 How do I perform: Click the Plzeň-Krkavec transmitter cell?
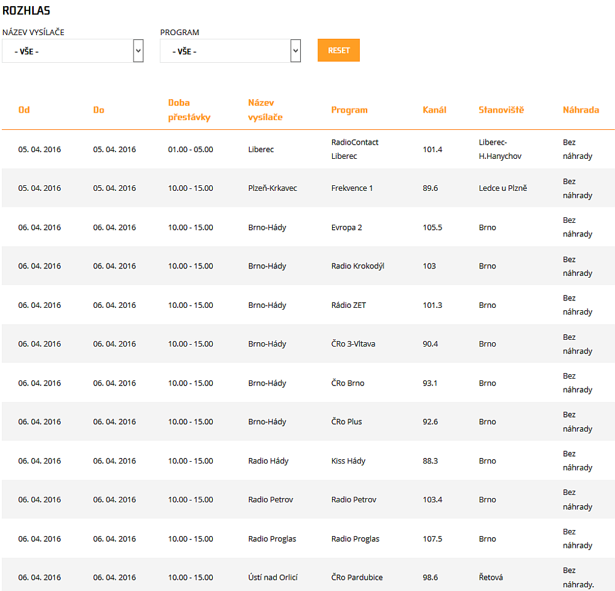click(272, 188)
